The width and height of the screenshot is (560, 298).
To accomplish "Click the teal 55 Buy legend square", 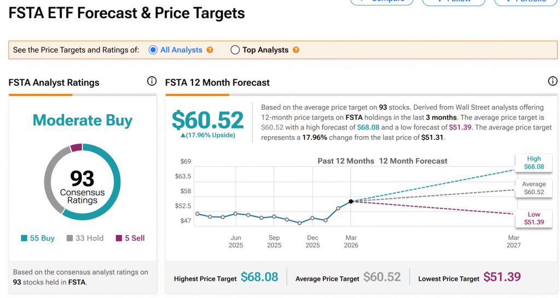I will click(24, 238).
